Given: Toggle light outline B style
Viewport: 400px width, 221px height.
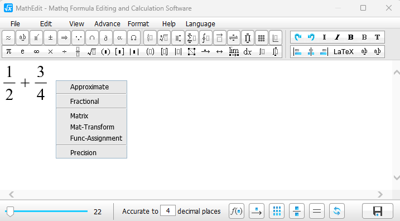Looking at the screenshot, I should coord(364,37).
